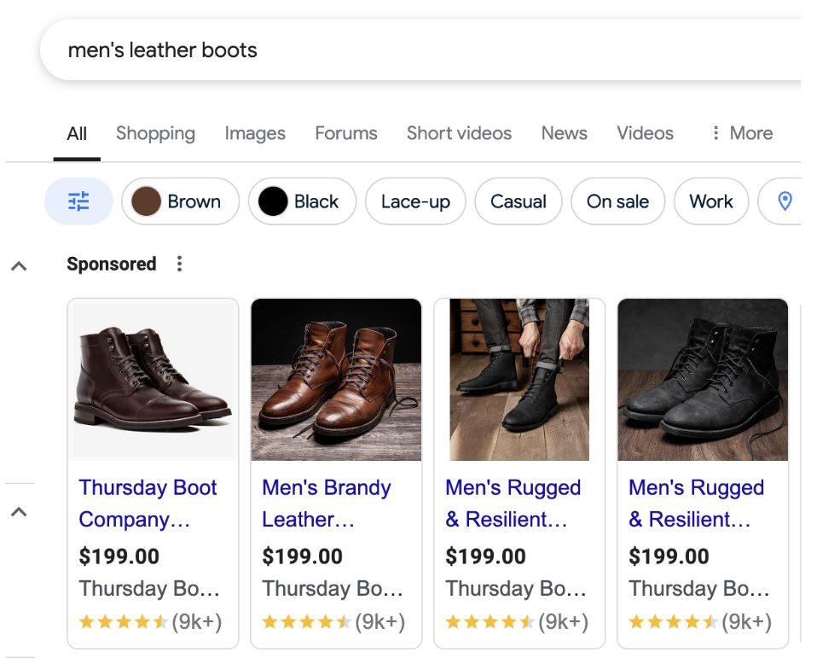834x664 pixels.
Task: Enable the On sale filter
Action: (x=617, y=201)
